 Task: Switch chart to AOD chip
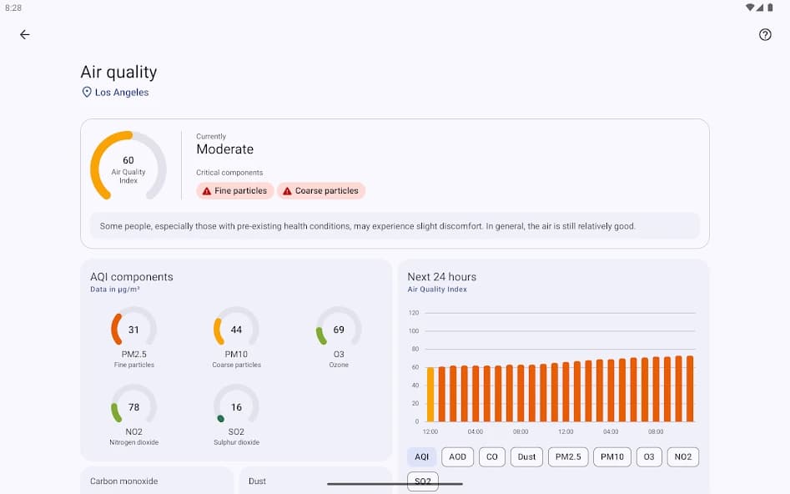pos(457,456)
